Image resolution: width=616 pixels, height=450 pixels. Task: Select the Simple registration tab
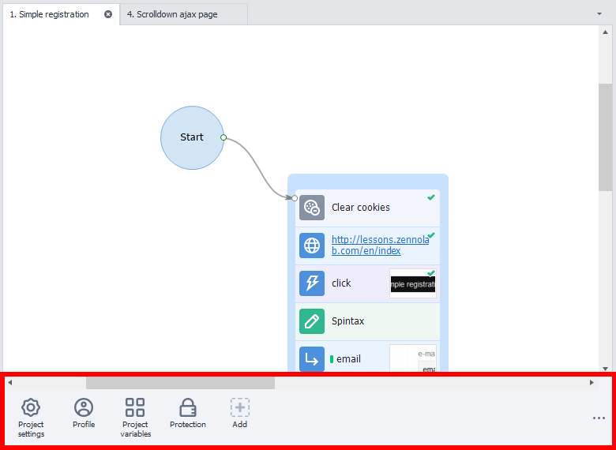coord(50,14)
